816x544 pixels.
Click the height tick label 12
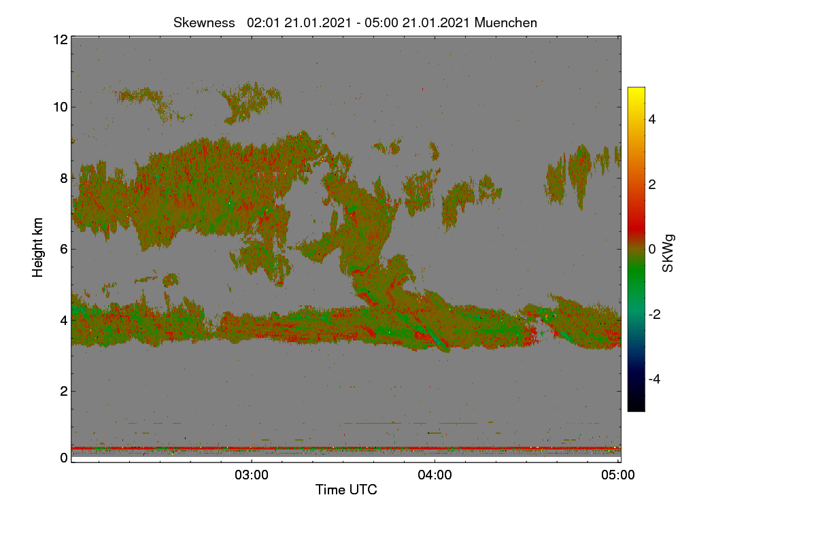coord(60,39)
